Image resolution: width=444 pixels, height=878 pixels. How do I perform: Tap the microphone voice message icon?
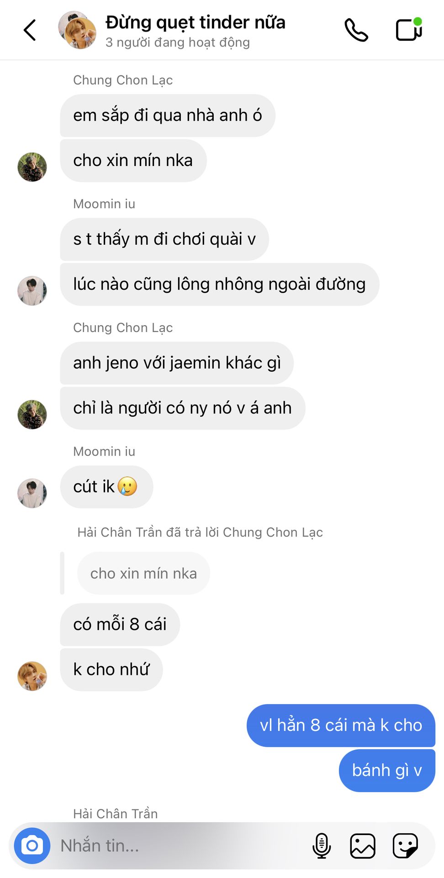click(x=322, y=846)
